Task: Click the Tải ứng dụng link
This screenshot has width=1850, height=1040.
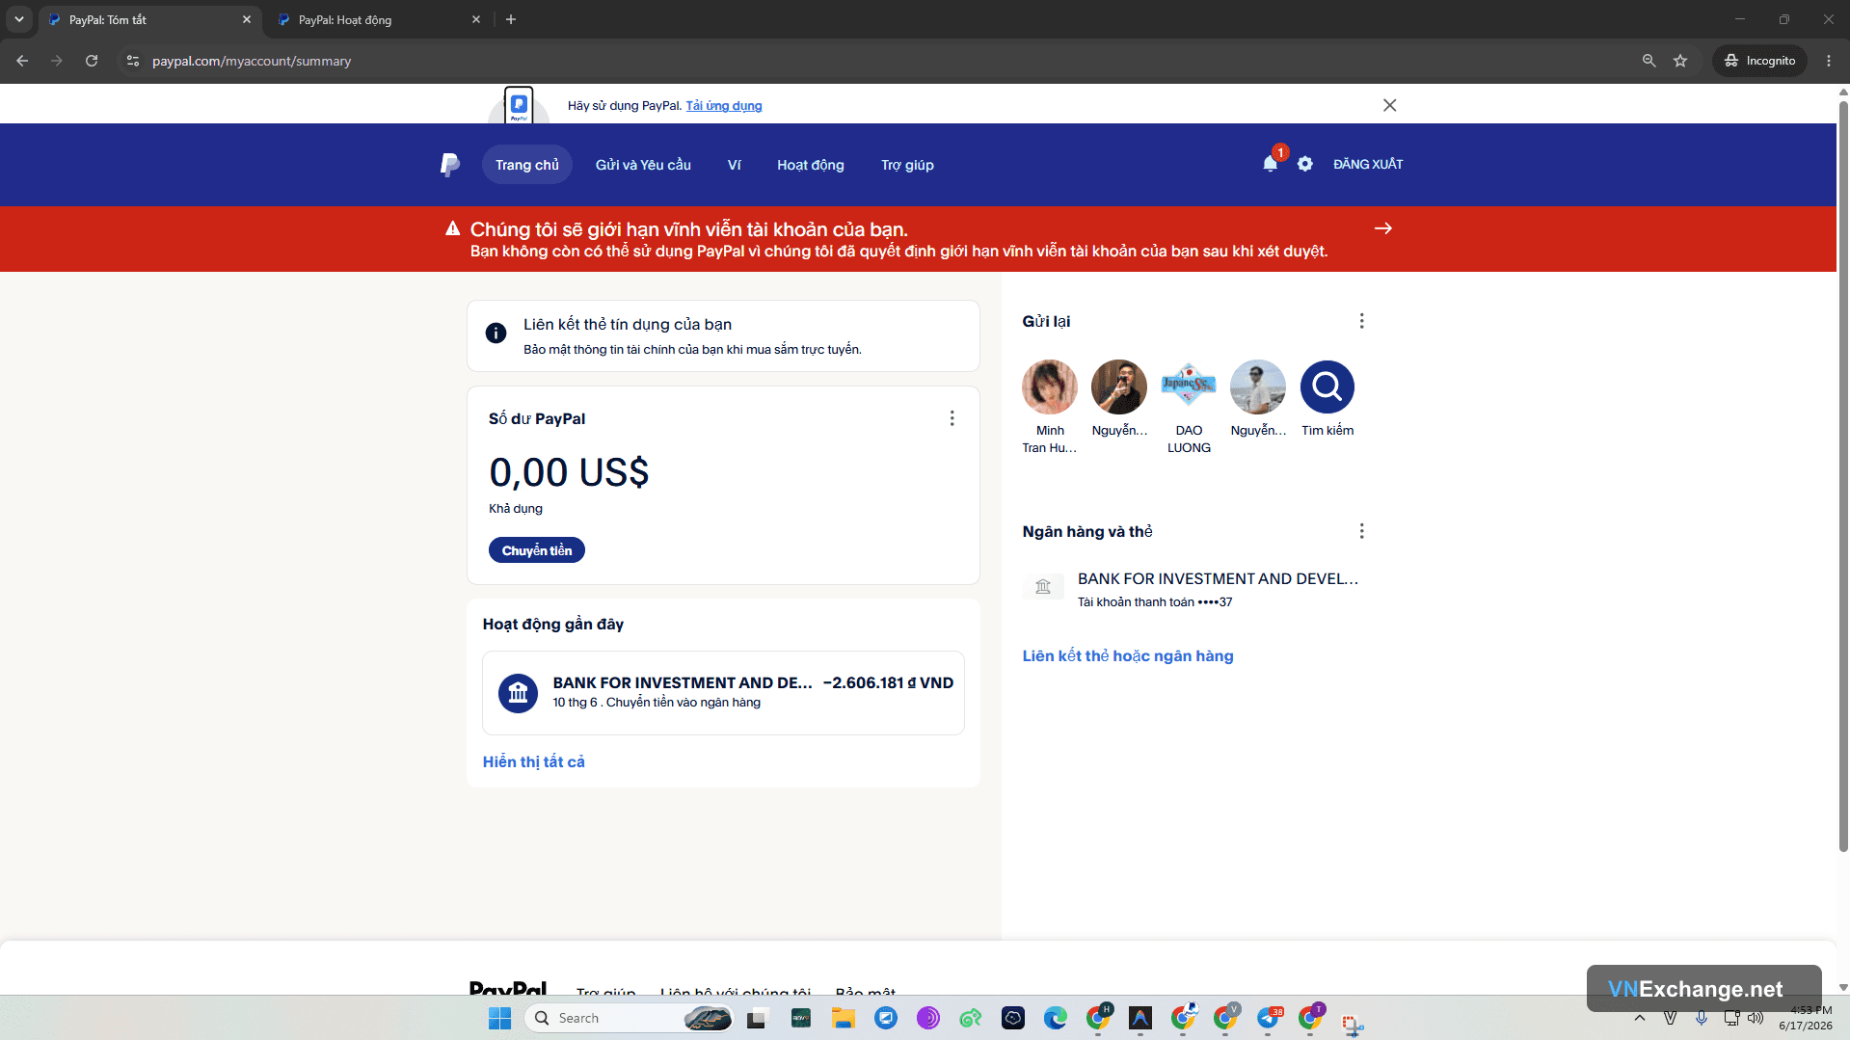Action: 724,106
